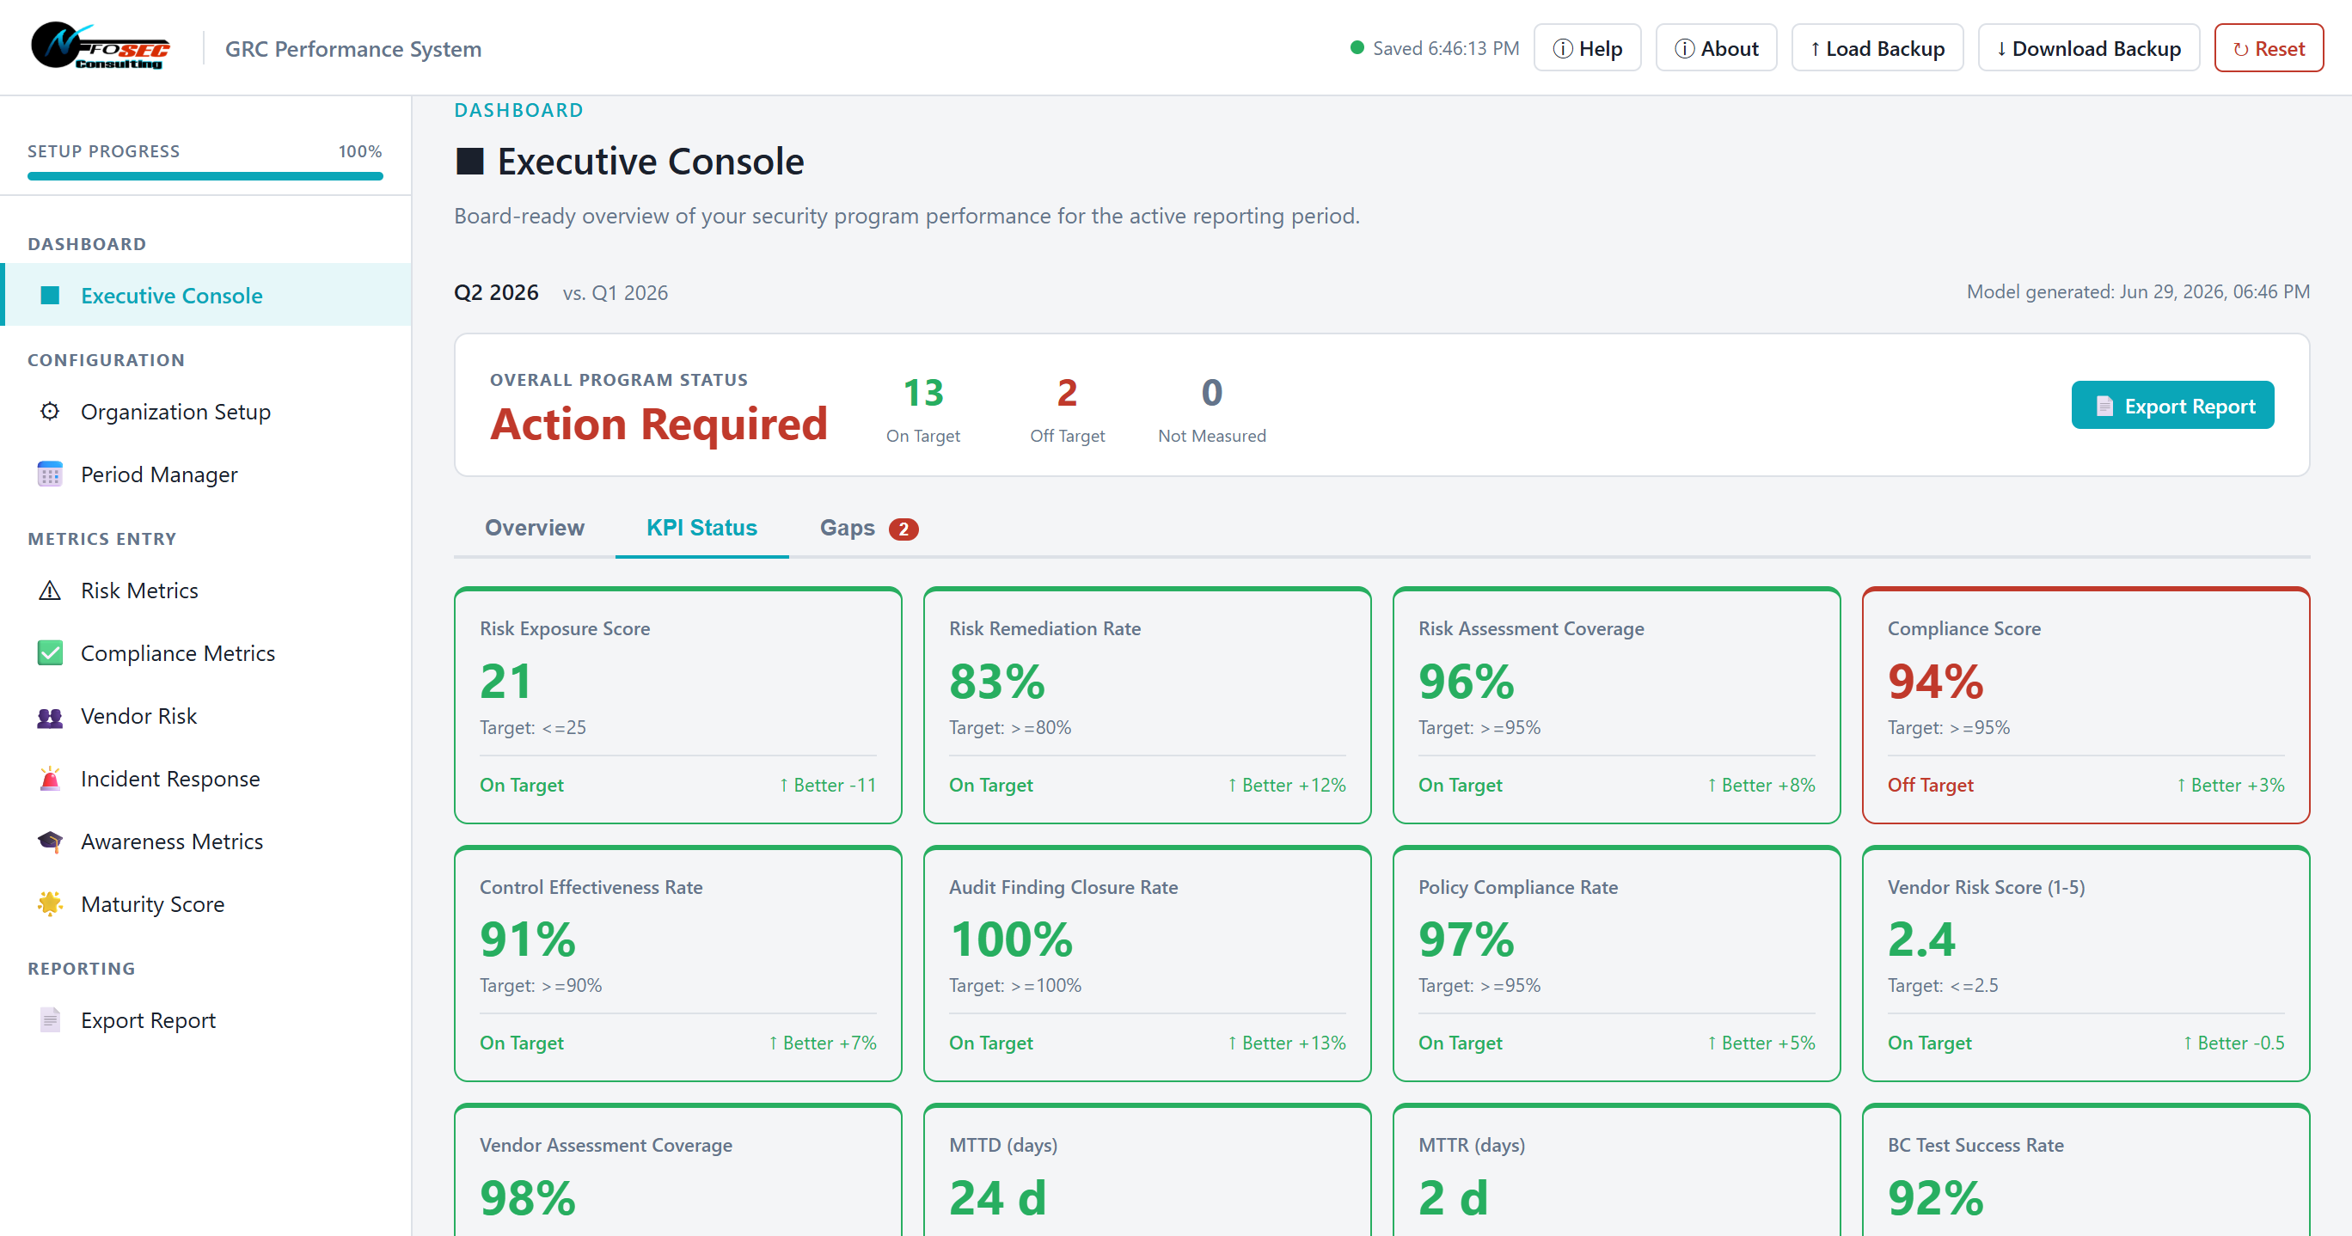Click the vs. Q1 2026 comparison text

tap(615, 292)
